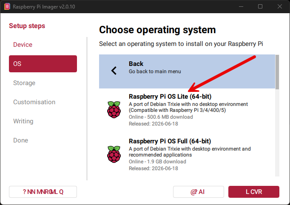Open the Customisation setup step
This screenshot has height=205, width=290.
point(34,102)
